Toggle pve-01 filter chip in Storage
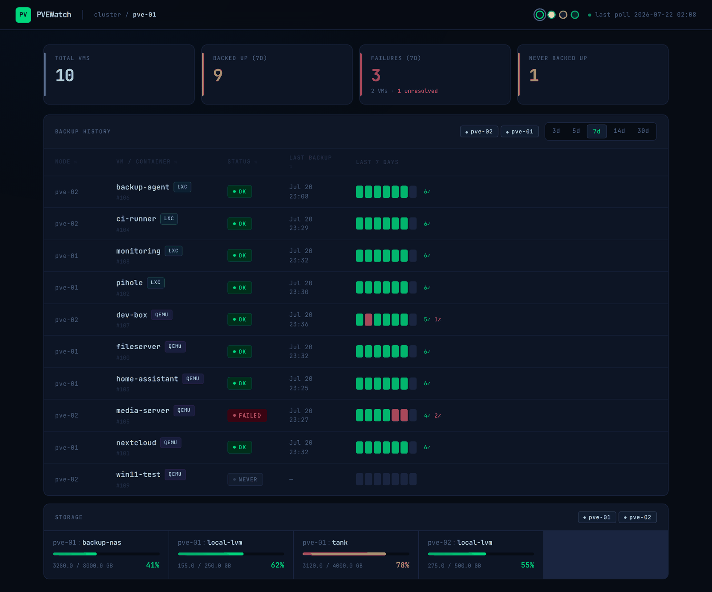This screenshot has height=592, width=712. point(597,517)
